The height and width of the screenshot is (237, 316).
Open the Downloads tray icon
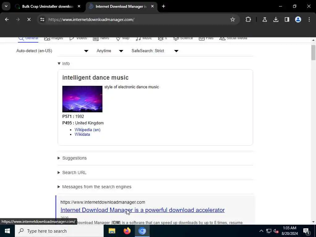[x=276, y=19]
